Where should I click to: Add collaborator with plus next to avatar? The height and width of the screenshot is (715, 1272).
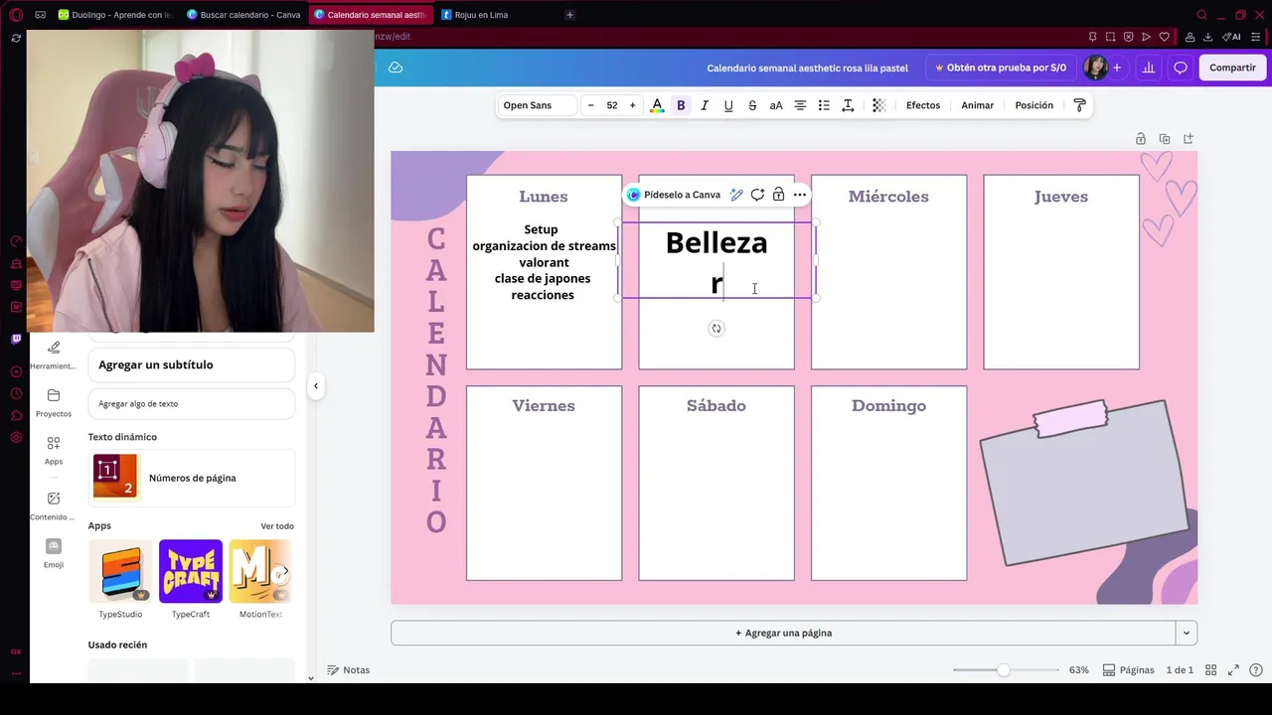click(x=1117, y=68)
